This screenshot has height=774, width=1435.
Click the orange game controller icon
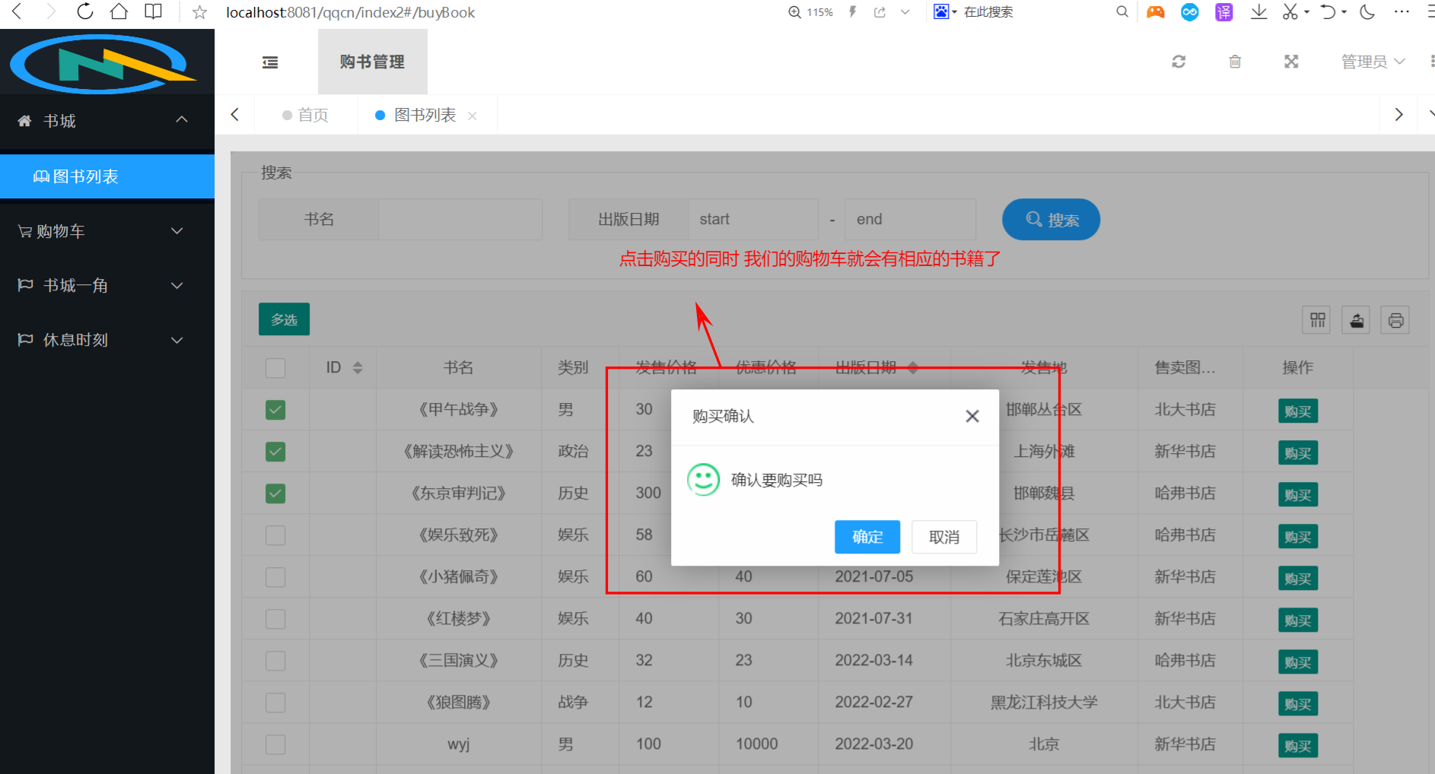pos(1156,12)
